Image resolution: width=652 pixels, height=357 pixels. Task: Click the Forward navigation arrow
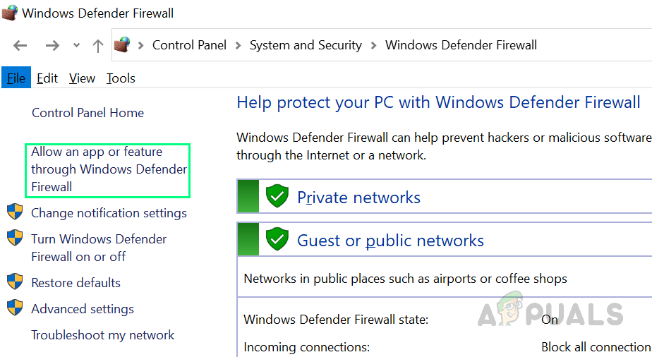(x=52, y=45)
